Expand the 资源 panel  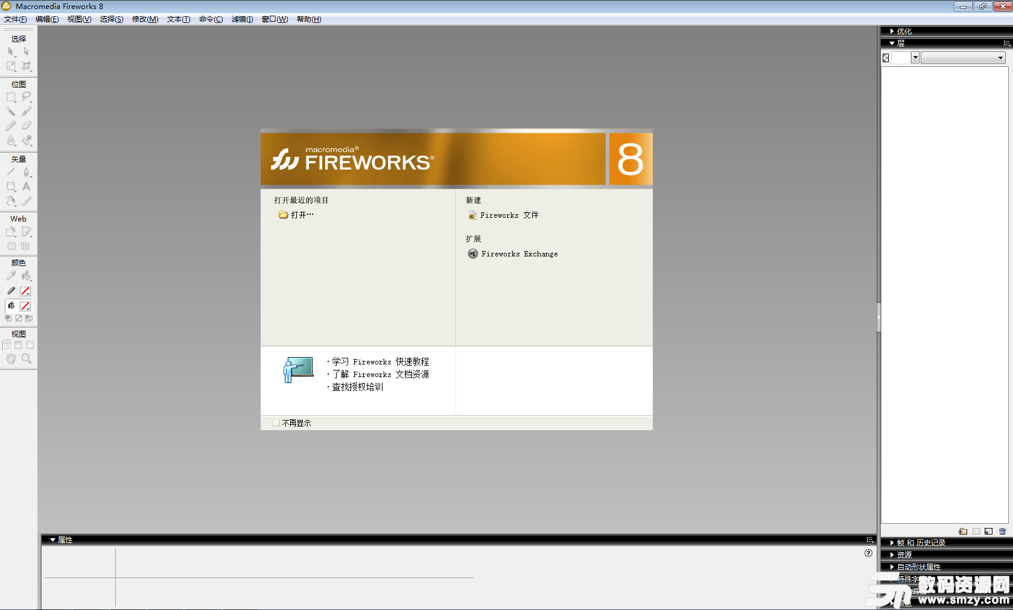(x=892, y=554)
